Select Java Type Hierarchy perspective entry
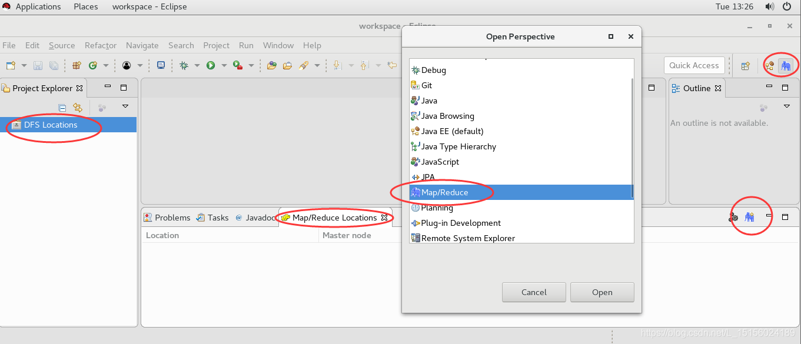The image size is (801, 344). (520, 146)
